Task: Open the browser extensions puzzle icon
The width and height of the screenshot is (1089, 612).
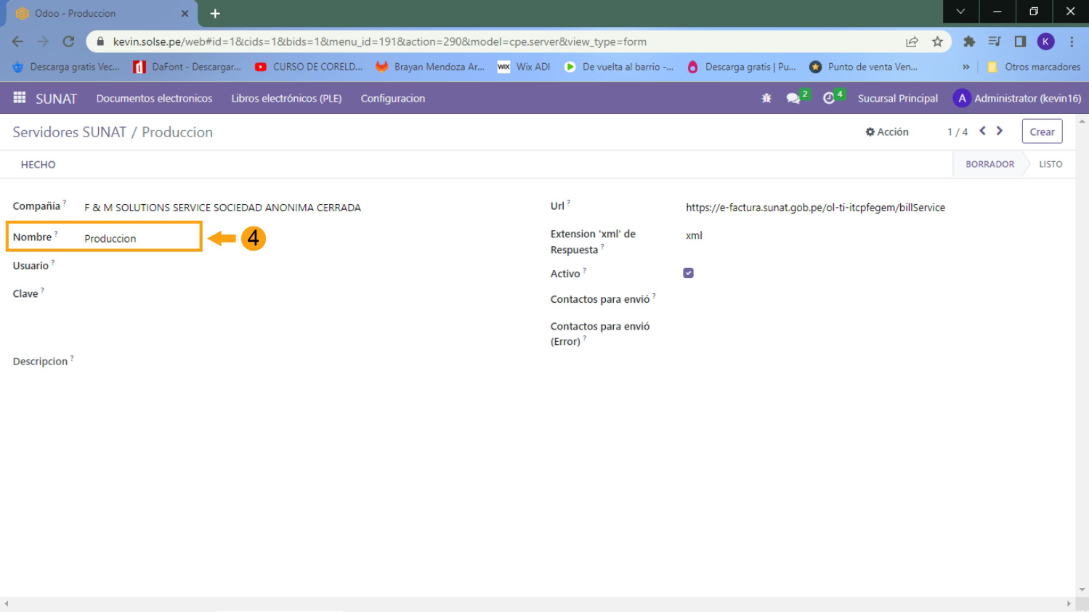Action: pyautogui.click(x=968, y=42)
